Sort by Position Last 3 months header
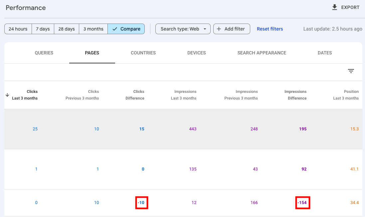This screenshot has width=365, height=217. [x=346, y=95]
